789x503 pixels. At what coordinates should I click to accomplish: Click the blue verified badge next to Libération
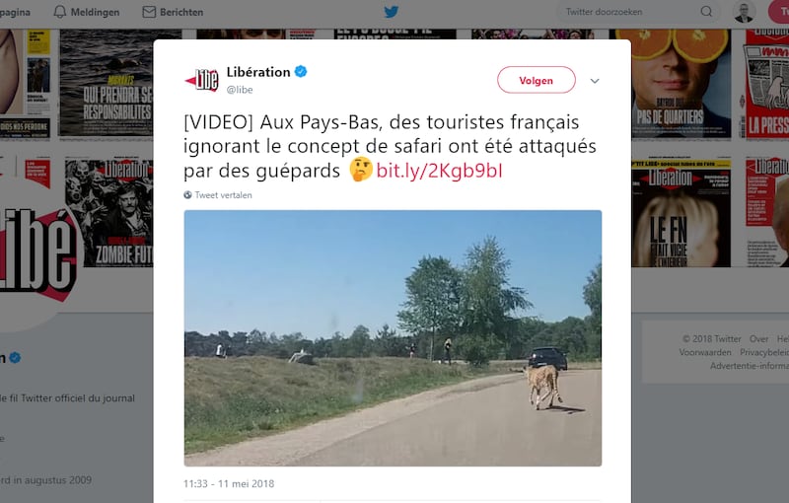pos(301,72)
